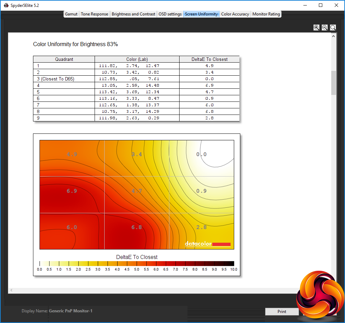Click the Spyder5Elite app icon in title bar
The height and width of the screenshot is (323, 345).
(x=6, y=5)
